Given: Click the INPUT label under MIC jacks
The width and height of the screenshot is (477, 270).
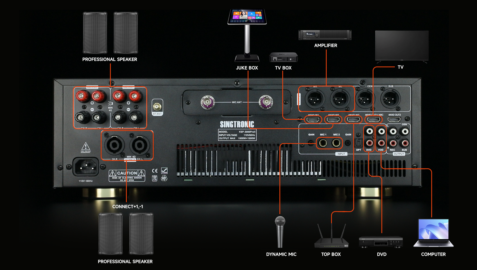Looking at the screenshot, I should pyautogui.click(x=341, y=154).
